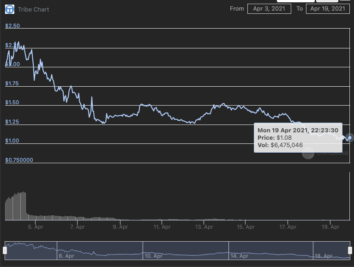
Task: Click the Tribe logo icon
Action: tap(10, 9)
